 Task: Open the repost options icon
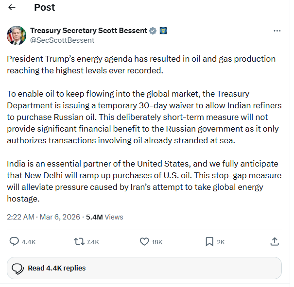tap(78, 241)
